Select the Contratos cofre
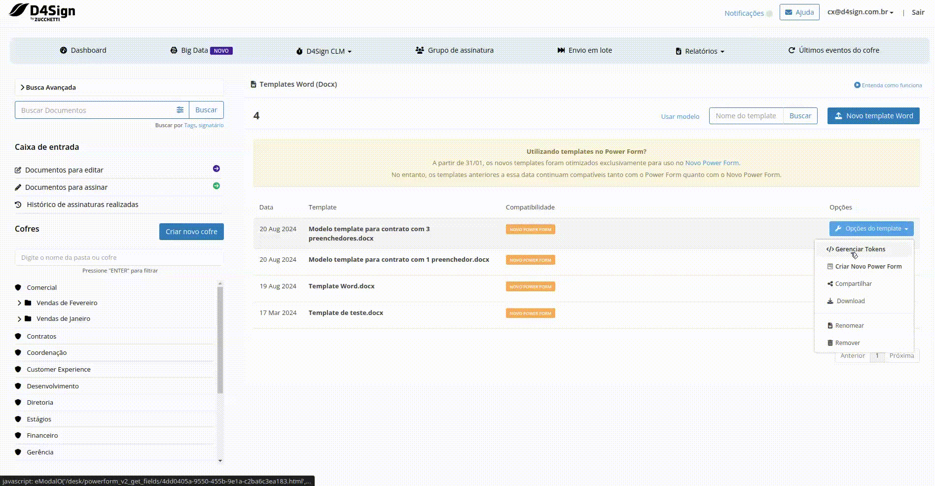 click(x=41, y=336)
